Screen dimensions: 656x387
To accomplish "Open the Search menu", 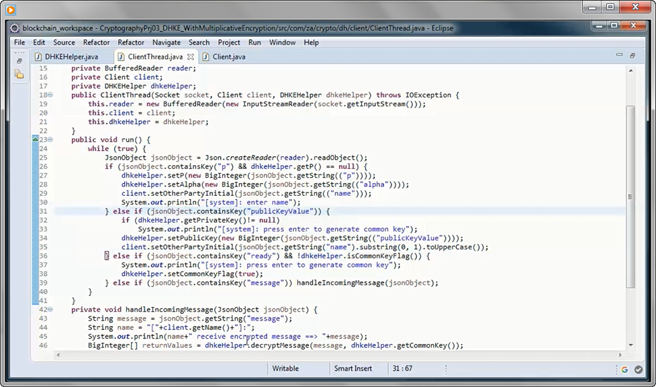I will click(x=198, y=42).
